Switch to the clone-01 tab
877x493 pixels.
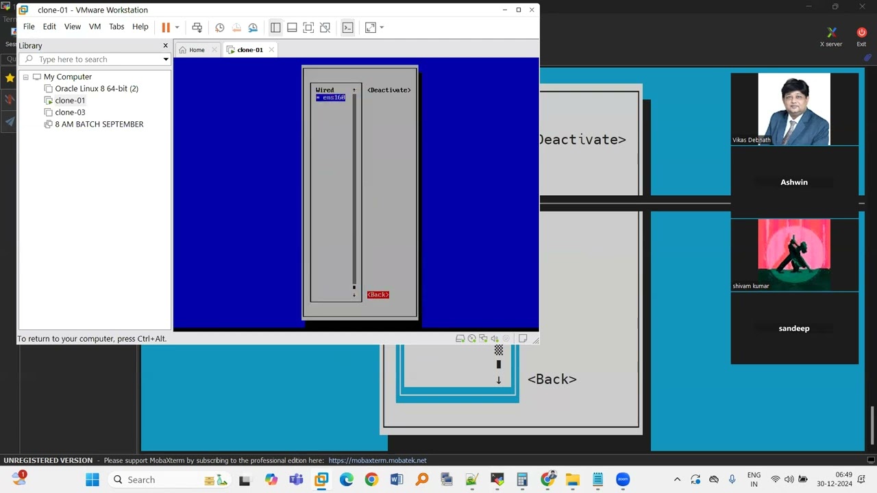pos(249,50)
